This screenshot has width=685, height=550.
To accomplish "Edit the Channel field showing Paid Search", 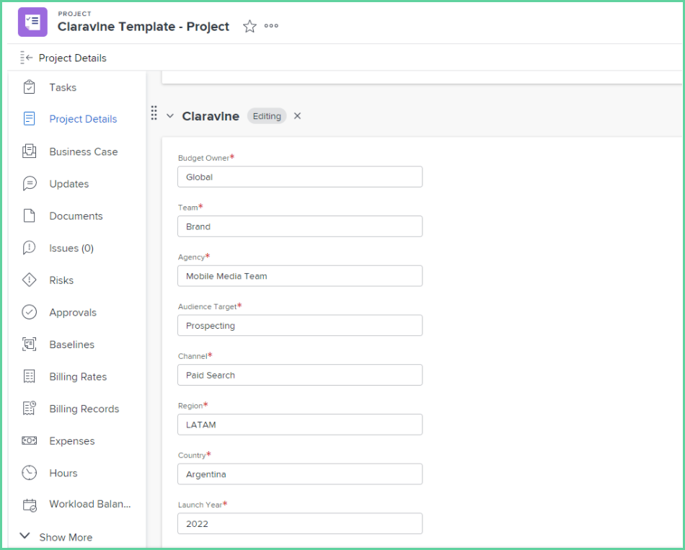I will [300, 375].
